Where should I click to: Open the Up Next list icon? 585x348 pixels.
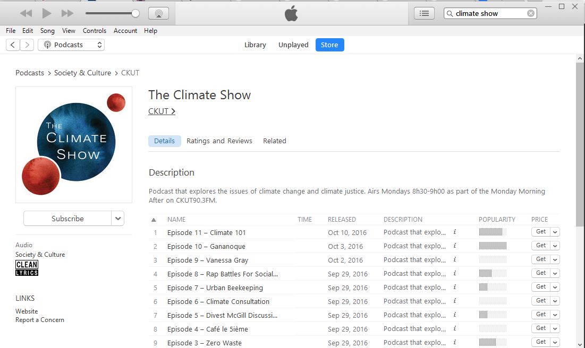424,13
